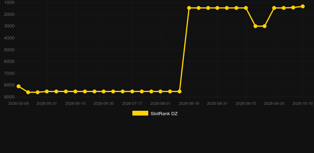Select the data point for 2026-07-17

132,92
